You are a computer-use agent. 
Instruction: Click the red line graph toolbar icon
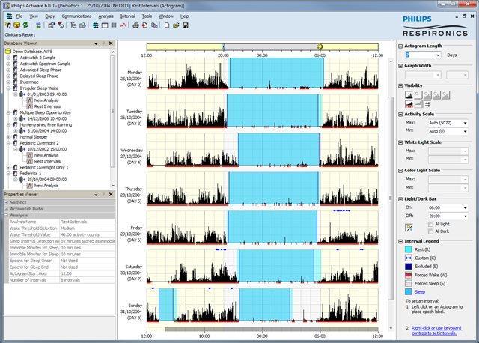pos(123,25)
